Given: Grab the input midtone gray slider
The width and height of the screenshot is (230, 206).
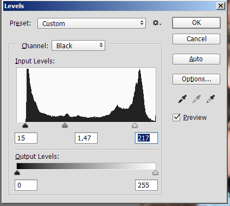Looking at the screenshot, I should 65,125.
